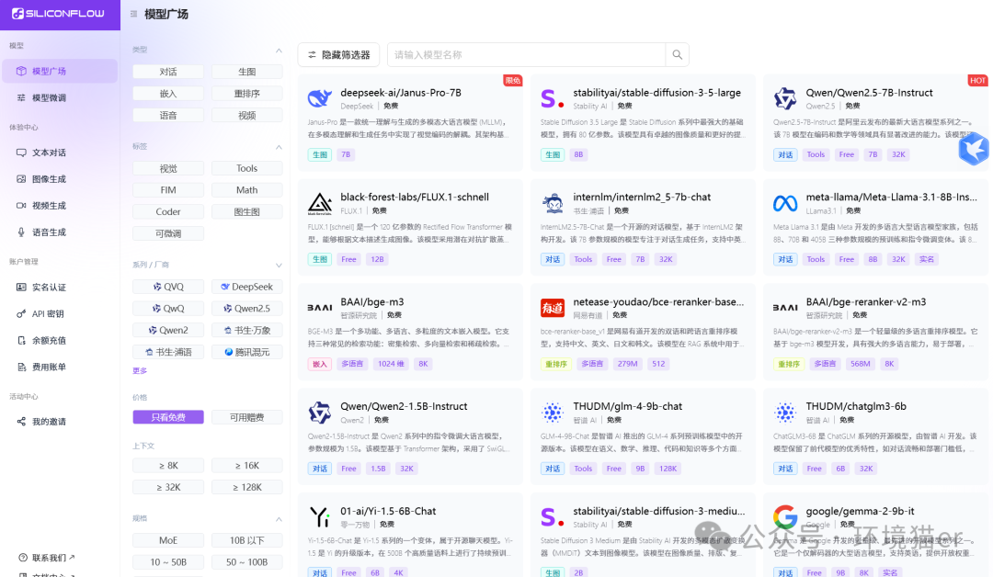Click the Janus-Pro-7B DeepSeek whale icon
993x577 pixels.
(320, 98)
